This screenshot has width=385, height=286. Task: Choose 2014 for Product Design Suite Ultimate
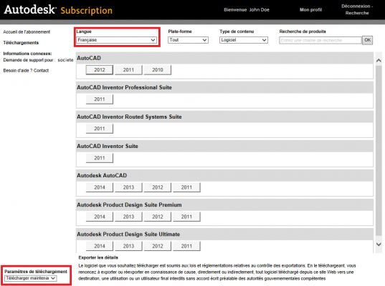(100, 246)
